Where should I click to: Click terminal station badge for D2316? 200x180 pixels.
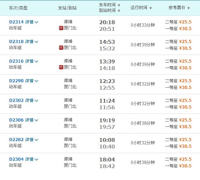(x=61, y=67)
